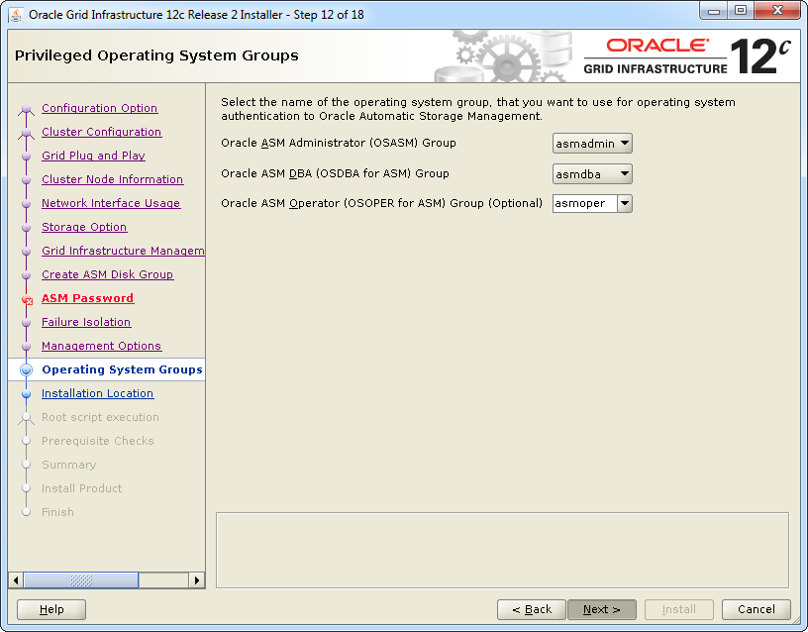Jump to Cluster Node Information step
The image size is (808, 632).
tap(112, 179)
